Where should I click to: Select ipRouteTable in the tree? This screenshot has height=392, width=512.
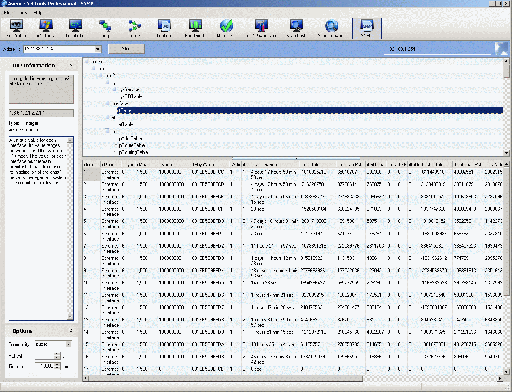[x=131, y=145]
